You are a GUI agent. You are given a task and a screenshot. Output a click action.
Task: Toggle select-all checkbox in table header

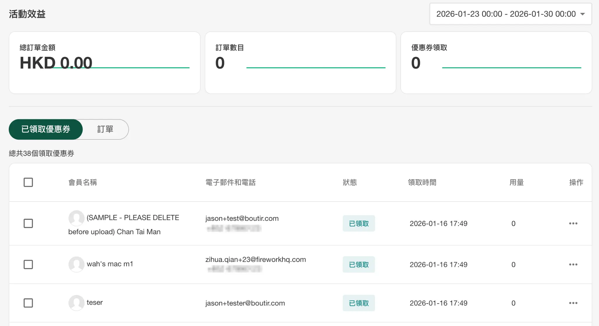pos(28,182)
